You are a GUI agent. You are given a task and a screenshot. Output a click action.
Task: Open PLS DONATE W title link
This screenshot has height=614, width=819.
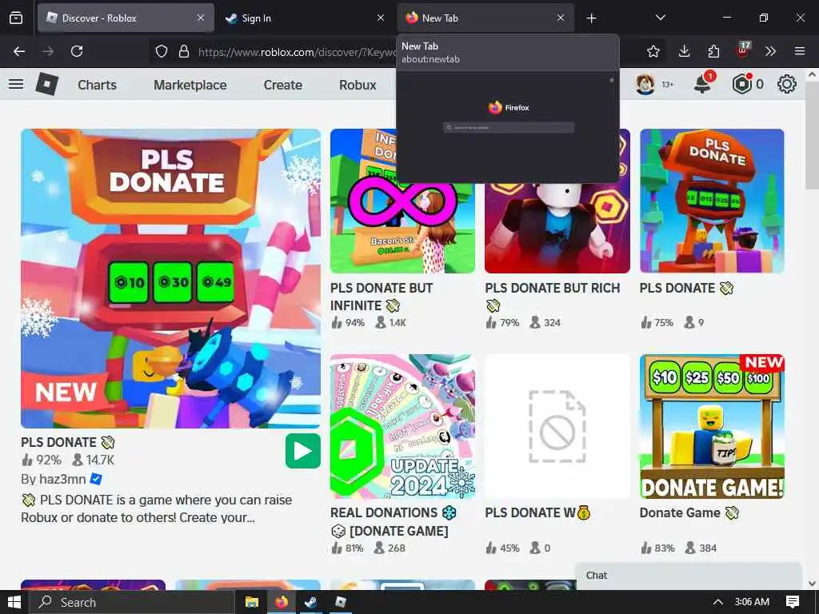point(537,512)
